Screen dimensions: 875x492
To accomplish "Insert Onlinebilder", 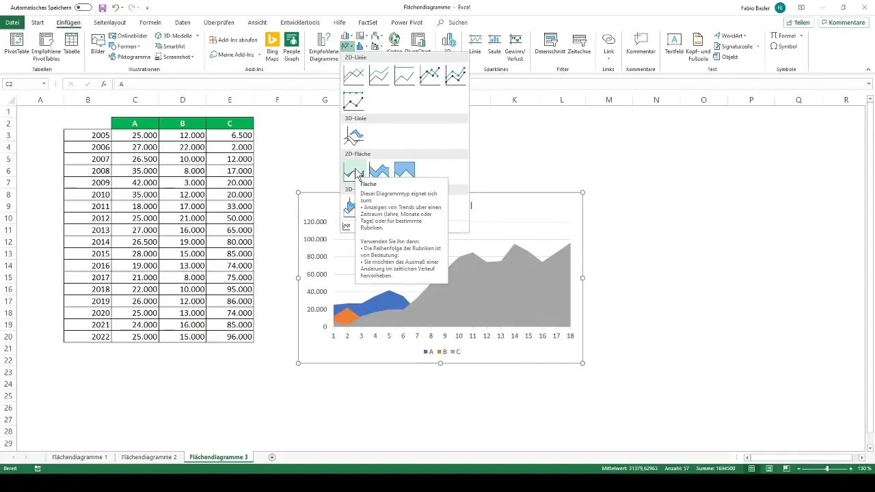I will click(x=127, y=35).
